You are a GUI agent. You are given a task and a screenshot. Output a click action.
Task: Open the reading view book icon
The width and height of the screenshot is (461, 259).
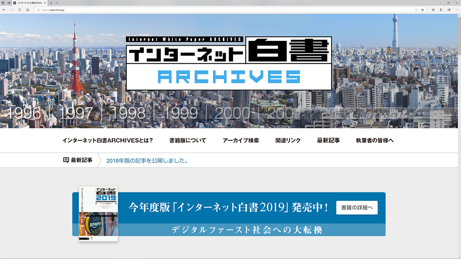[417, 10]
